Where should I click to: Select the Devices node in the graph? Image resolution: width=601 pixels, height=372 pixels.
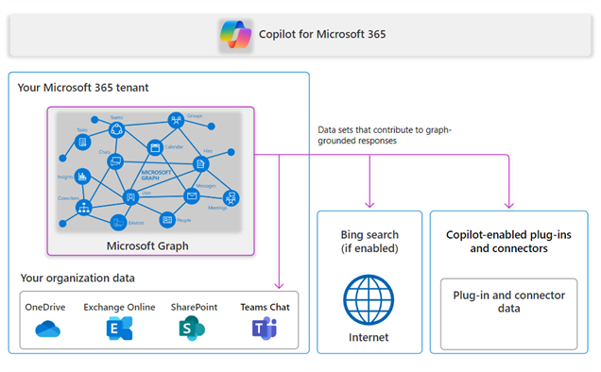tap(118, 222)
